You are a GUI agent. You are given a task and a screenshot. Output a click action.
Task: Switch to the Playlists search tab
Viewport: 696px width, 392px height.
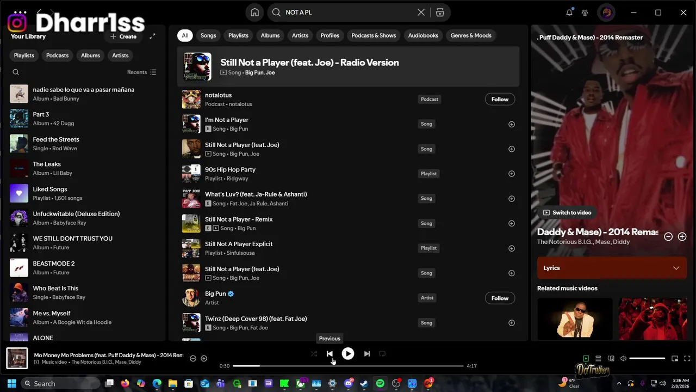[238, 35]
